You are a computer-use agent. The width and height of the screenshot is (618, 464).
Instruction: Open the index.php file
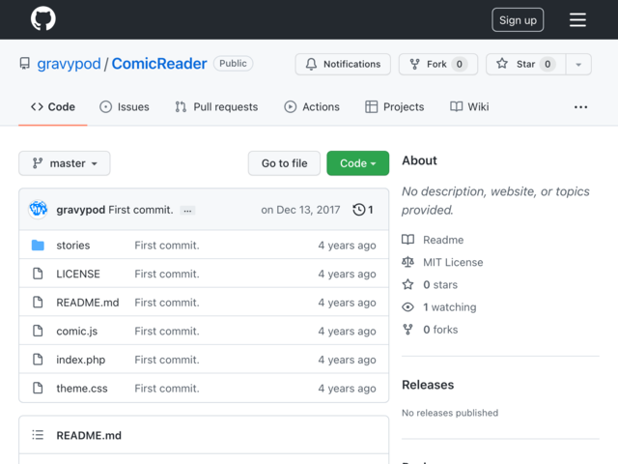coord(81,360)
